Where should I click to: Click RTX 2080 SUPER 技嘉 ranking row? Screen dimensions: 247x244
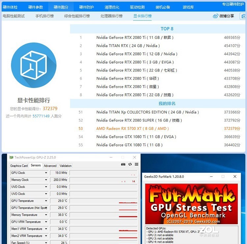point(158,120)
